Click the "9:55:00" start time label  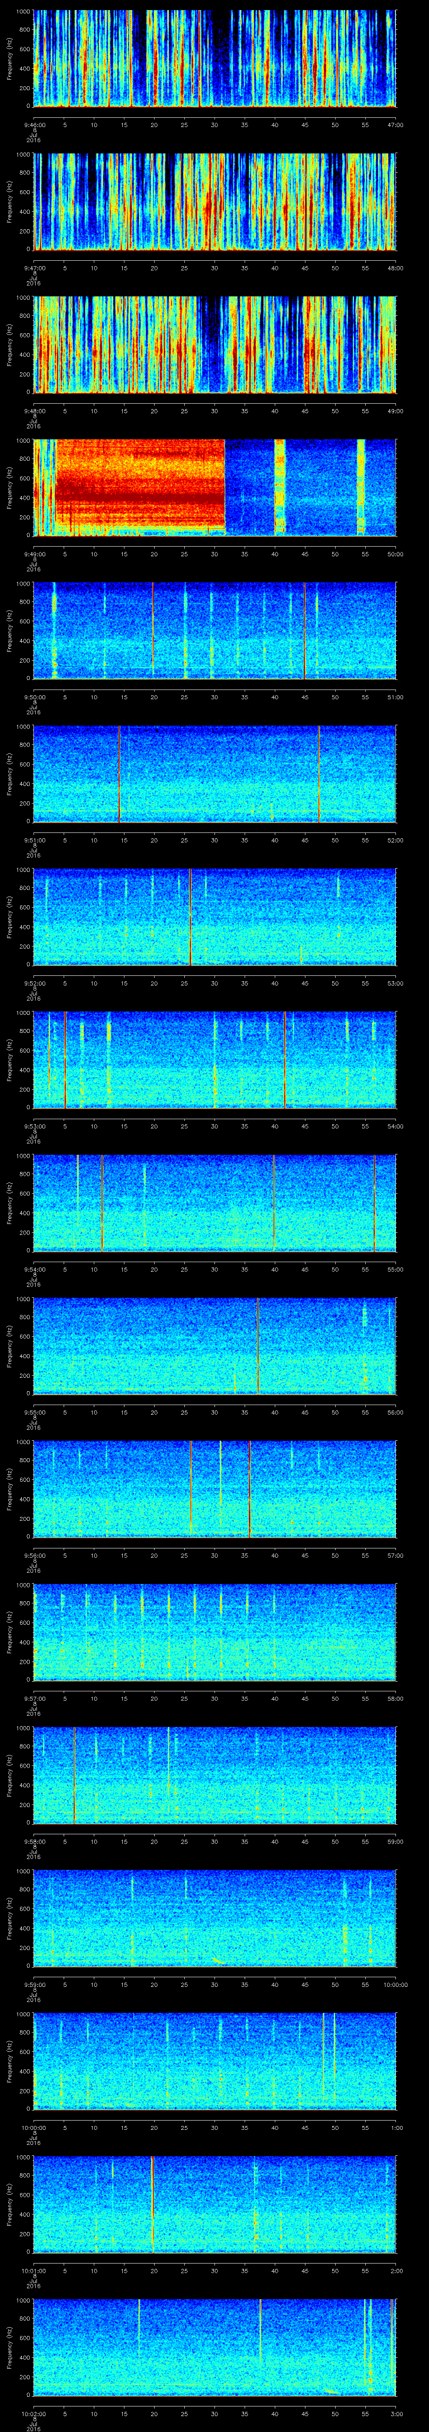pyautogui.click(x=35, y=1411)
